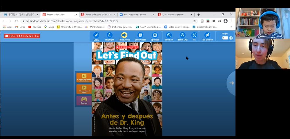Open the Apps bookmark shortcut
Screen dimensions: 290x139
[x=8, y=27]
